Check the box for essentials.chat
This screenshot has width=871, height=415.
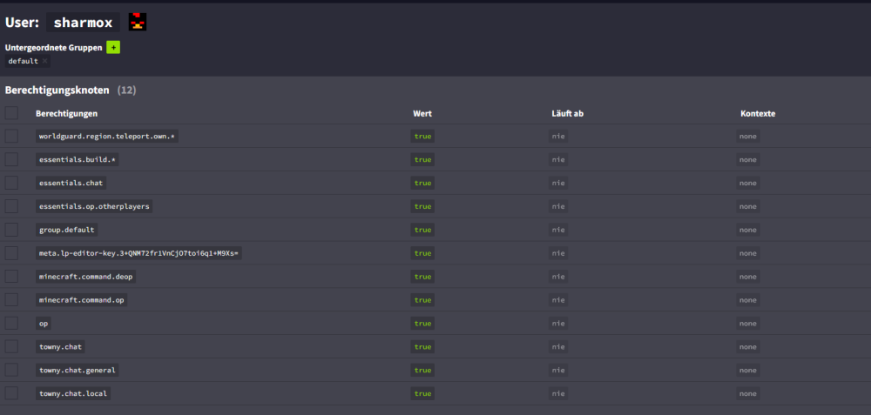point(11,183)
